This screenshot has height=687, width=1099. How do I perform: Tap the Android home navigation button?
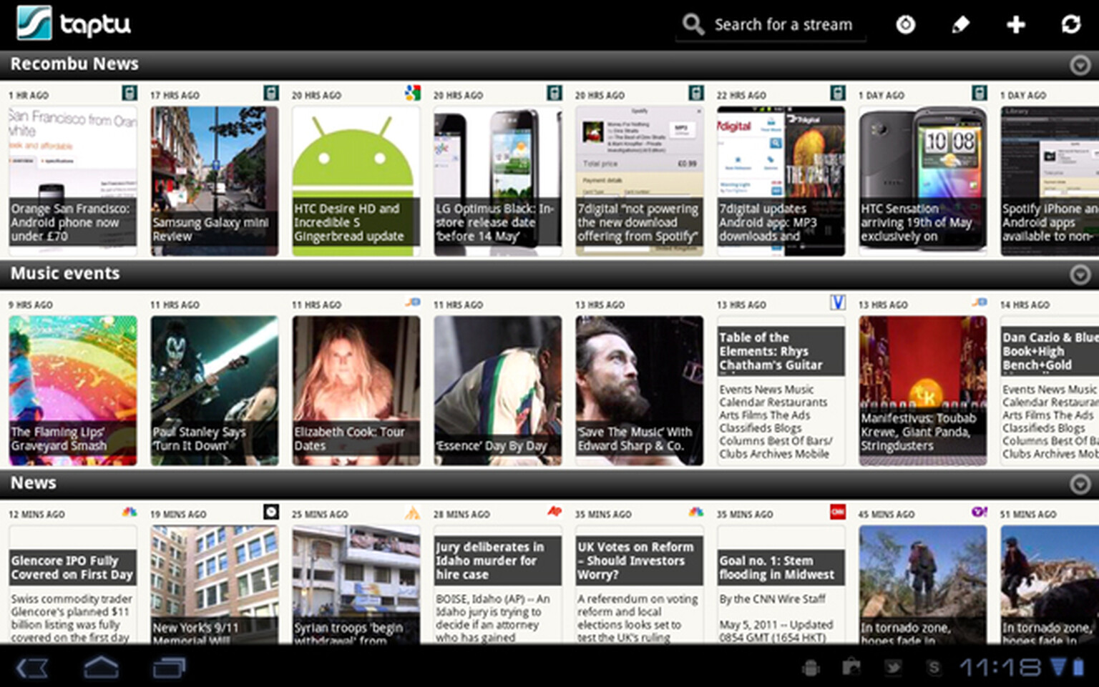[x=101, y=668]
